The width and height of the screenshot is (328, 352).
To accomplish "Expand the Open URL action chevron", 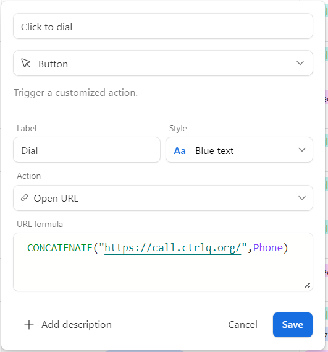I will pos(302,198).
